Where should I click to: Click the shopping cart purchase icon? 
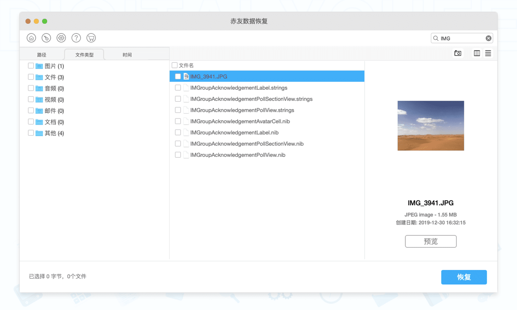(91, 38)
